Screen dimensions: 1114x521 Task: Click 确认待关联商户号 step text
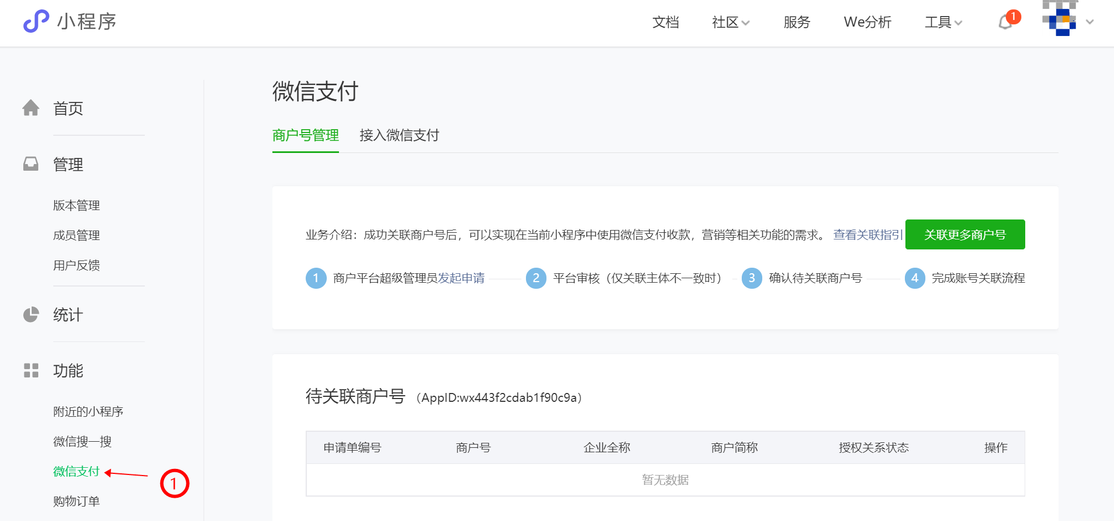tap(816, 278)
